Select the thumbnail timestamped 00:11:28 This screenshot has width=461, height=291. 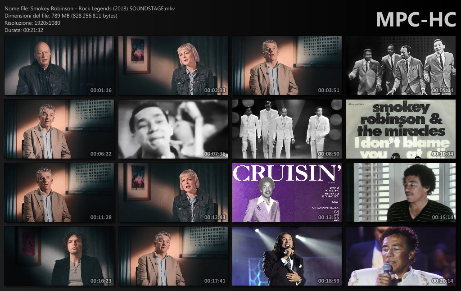coord(59,193)
